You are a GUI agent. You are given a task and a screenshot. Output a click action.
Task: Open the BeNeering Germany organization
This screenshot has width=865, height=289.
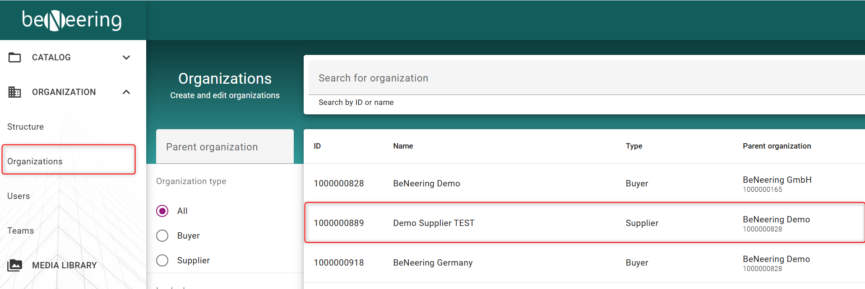coord(433,263)
